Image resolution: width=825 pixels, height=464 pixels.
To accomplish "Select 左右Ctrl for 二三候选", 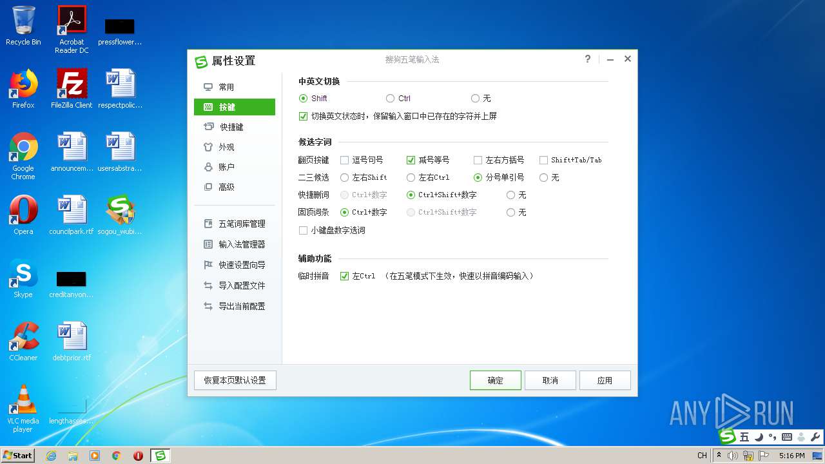I will (411, 177).
